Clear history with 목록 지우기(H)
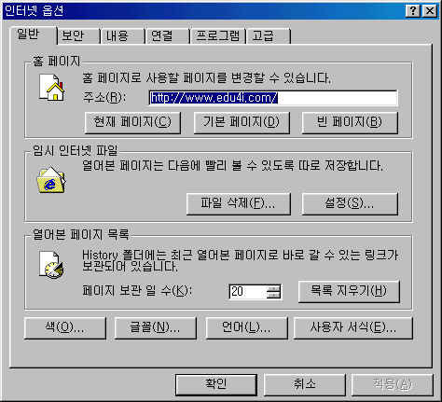Viewport: 442px width, 402px height. coord(349,292)
